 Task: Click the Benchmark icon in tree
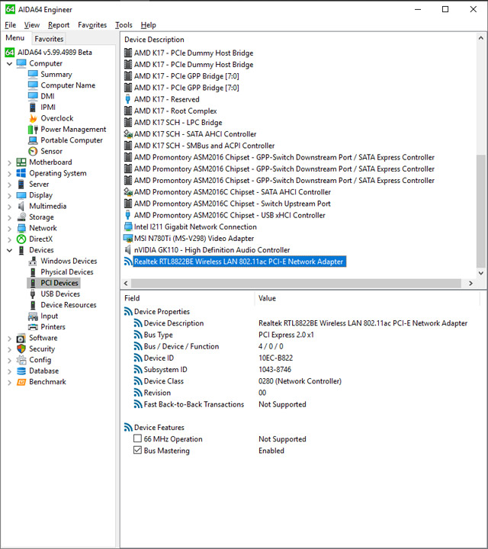pos(21,382)
